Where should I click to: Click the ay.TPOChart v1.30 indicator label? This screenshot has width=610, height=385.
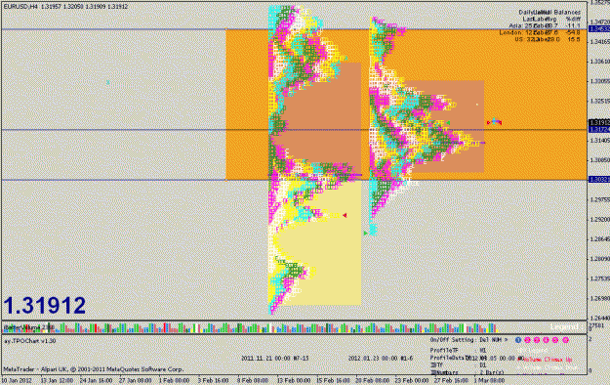[x=30, y=341]
